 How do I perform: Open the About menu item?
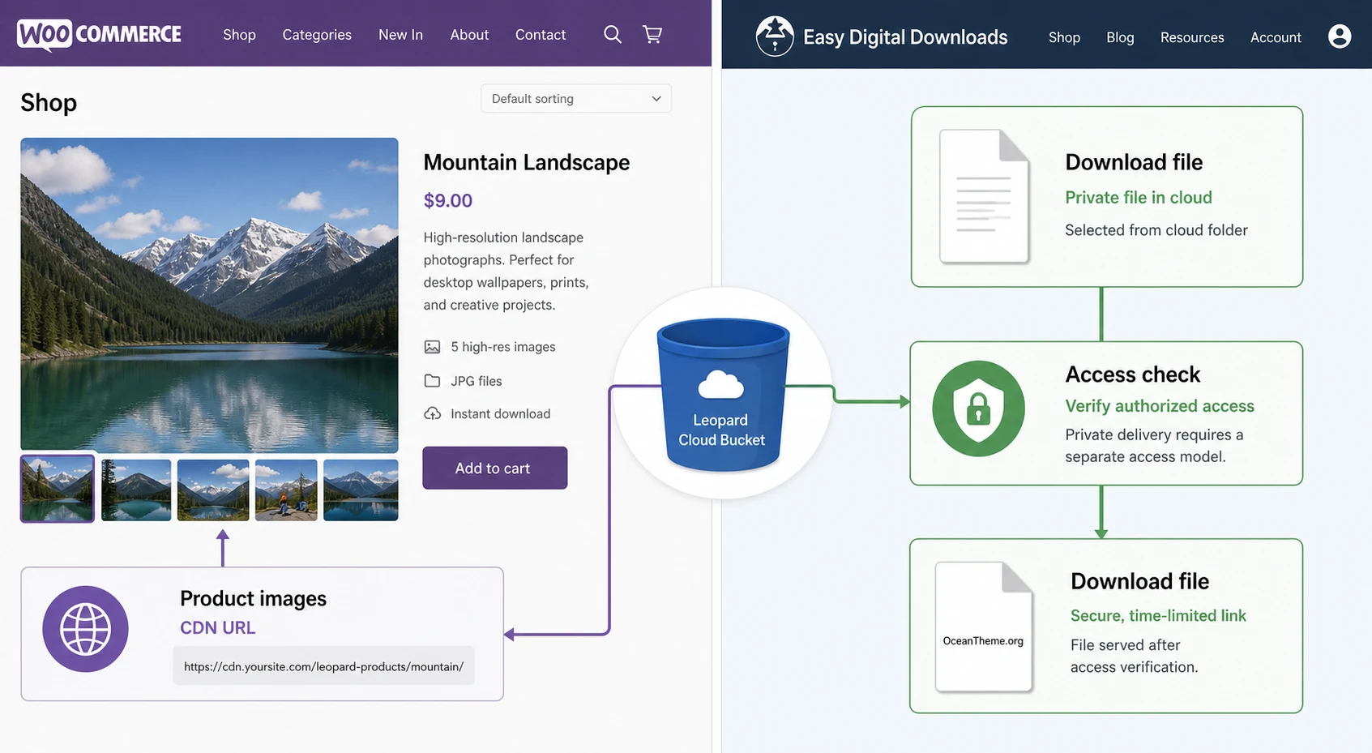tap(469, 35)
